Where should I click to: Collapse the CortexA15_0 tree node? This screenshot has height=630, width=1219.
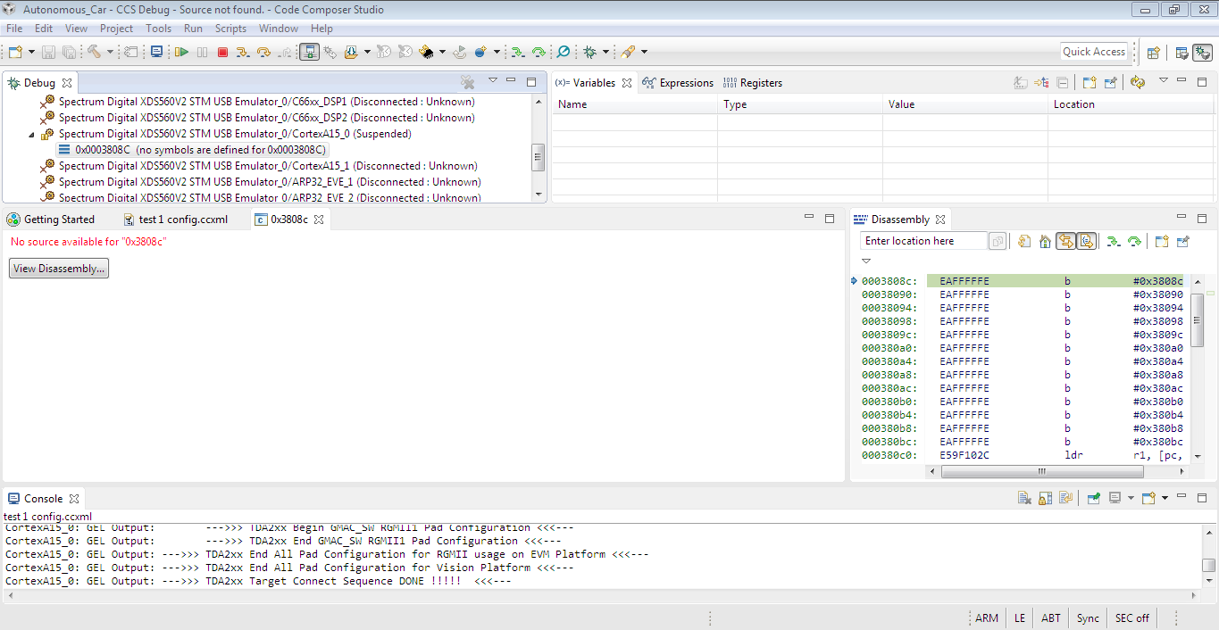[x=32, y=135]
